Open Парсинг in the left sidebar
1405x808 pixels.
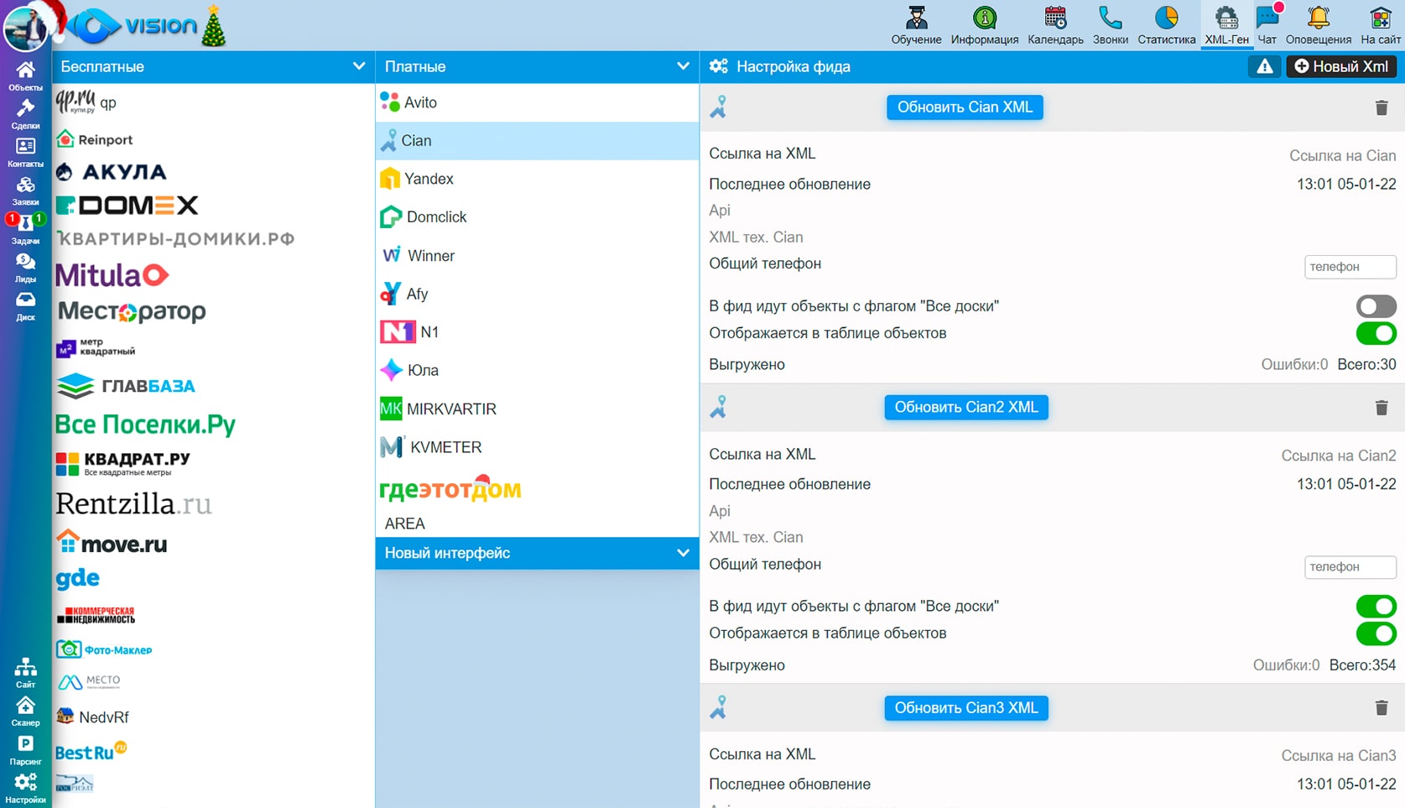pyautogui.click(x=25, y=750)
